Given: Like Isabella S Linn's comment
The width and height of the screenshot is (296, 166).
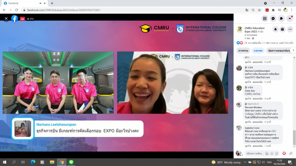Looking at the screenshot, I should pyautogui.click(x=248, y=146).
